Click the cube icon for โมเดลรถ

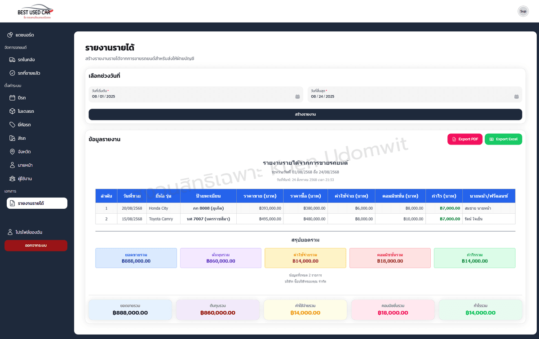(x=13, y=111)
